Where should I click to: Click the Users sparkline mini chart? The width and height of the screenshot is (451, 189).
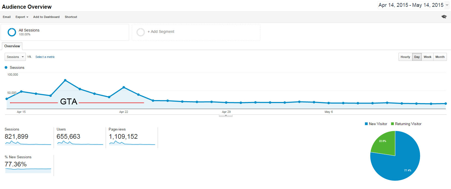point(80,143)
